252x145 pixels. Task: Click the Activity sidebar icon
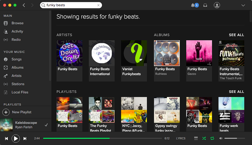tap(6, 31)
